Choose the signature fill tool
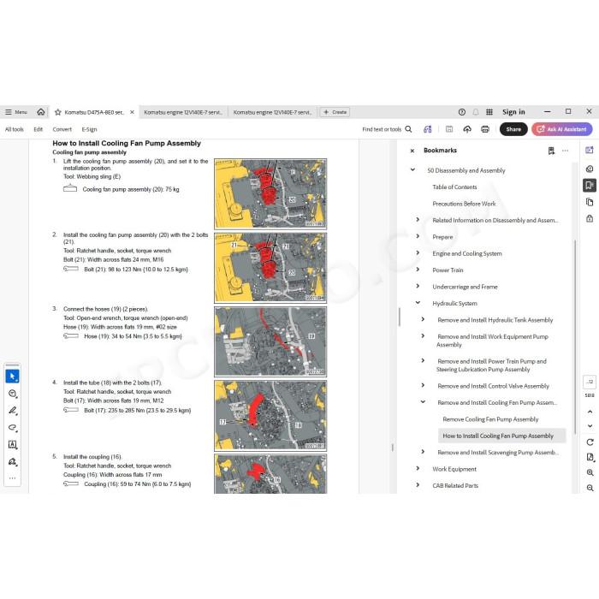 click(13, 462)
